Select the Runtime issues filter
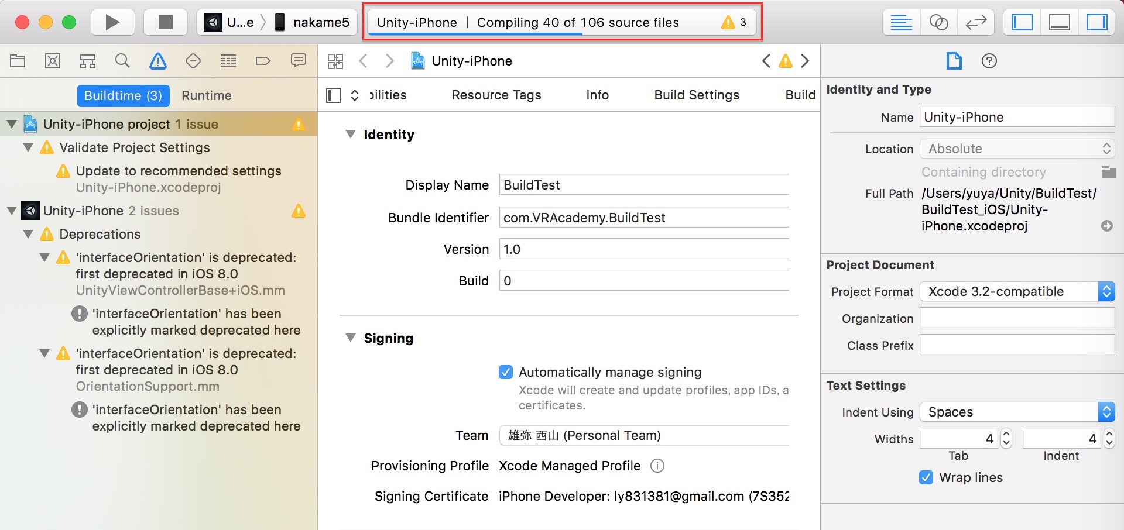Screen dimensions: 1124x530 pyautogui.click(x=206, y=95)
